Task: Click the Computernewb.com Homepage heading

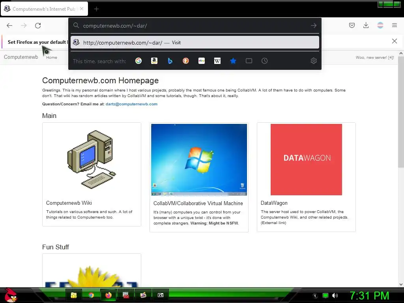Action: click(100, 80)
